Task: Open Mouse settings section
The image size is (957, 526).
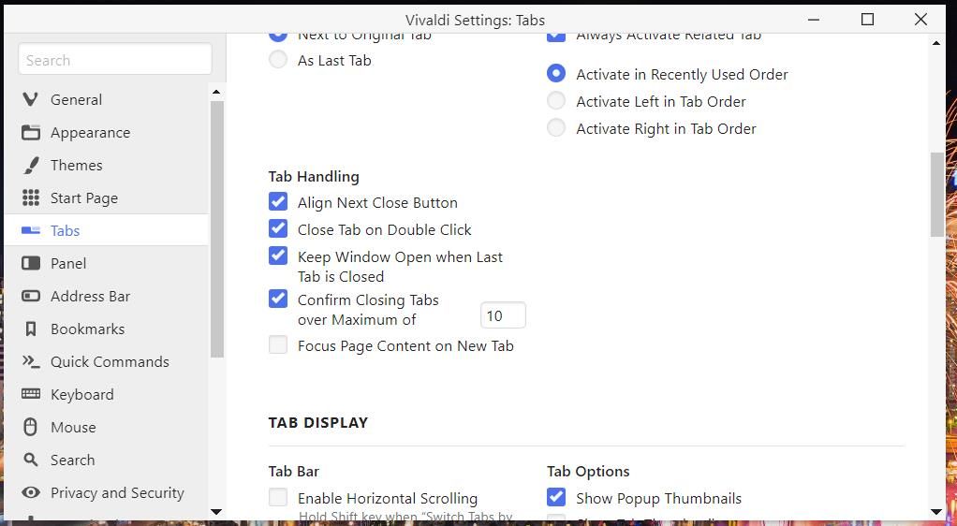Action: click(x=106, y=427)
